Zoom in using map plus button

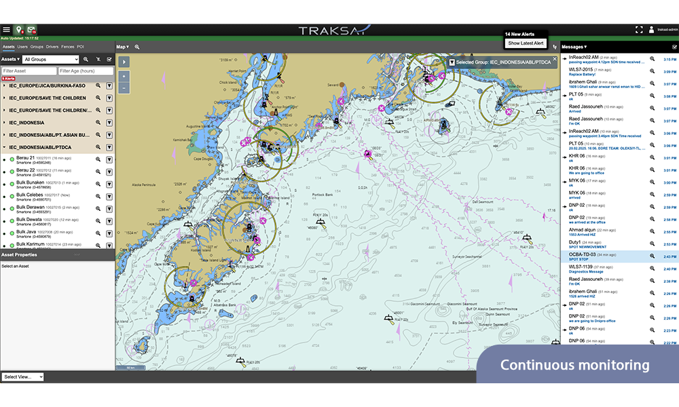tap(123, 76)
